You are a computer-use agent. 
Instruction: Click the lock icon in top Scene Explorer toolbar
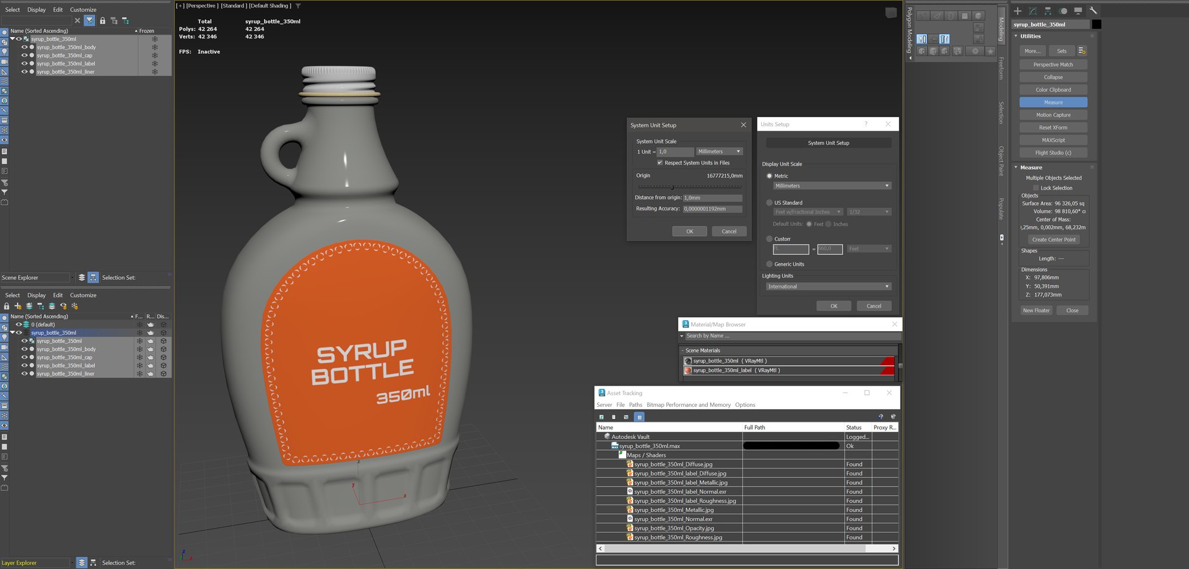pyautogui.click(x=103, y=20)
